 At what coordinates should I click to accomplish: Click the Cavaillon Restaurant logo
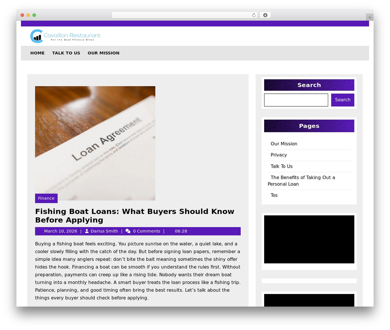[x=65, y=36]
